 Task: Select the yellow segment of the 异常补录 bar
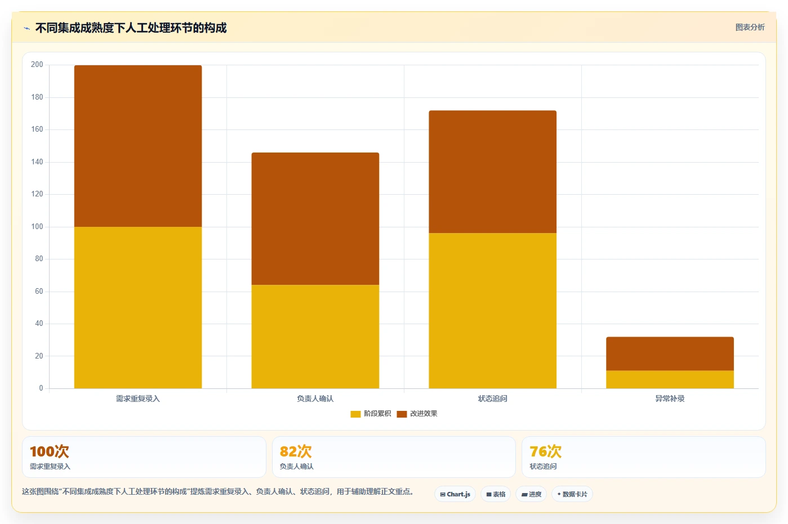(x=670, y=379)
